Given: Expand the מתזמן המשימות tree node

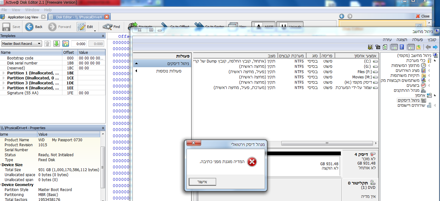Looking at the screenshot, I should (x=429, y=65).
